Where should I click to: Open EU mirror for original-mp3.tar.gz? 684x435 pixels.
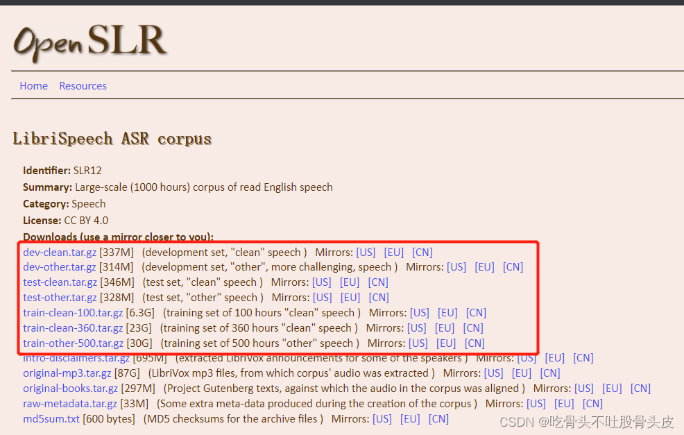pyautogui.click(x=521, y=373)
